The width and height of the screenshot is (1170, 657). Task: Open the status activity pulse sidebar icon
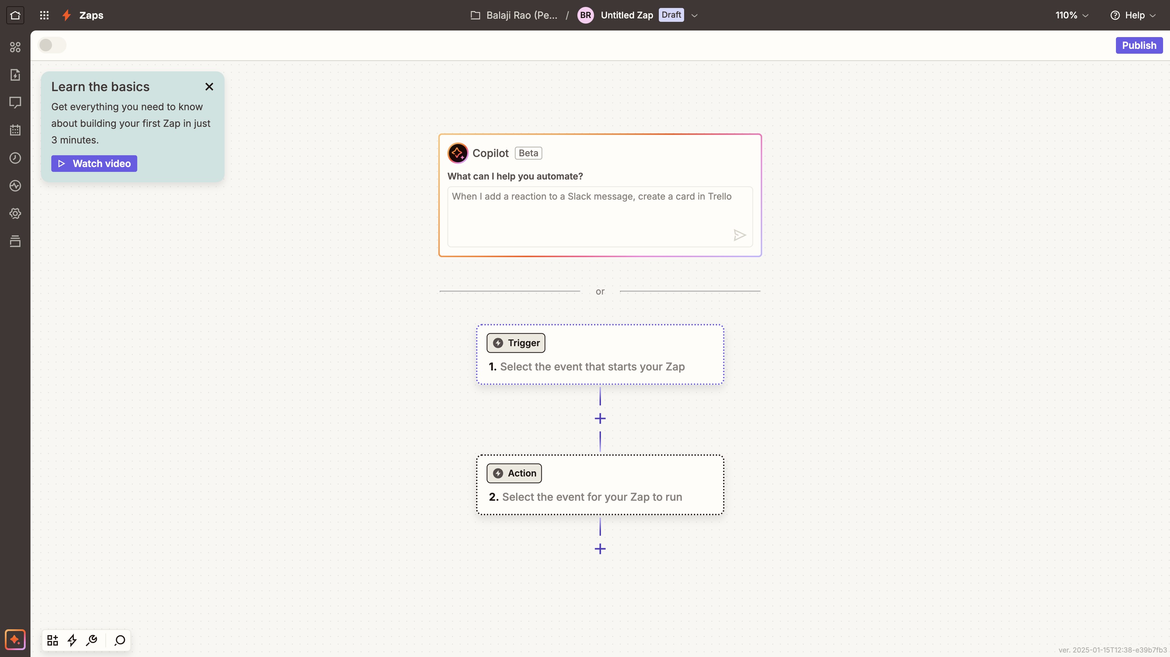[x=15, y=186]
